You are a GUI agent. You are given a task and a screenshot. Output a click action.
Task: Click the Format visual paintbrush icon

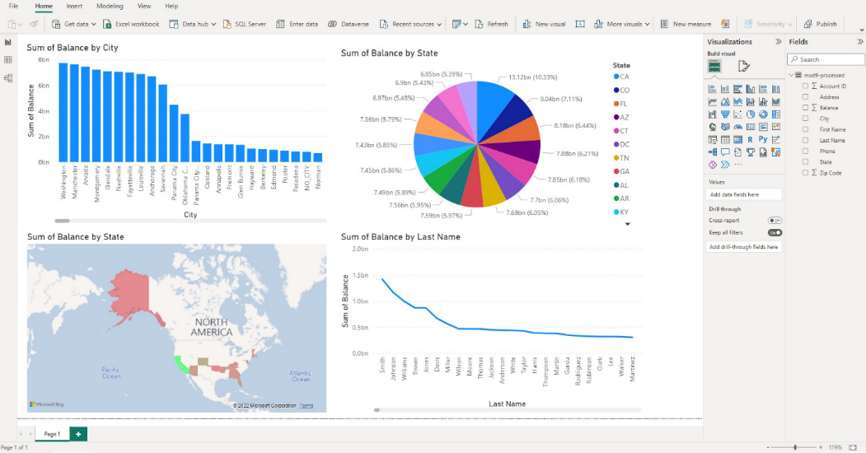744,66
